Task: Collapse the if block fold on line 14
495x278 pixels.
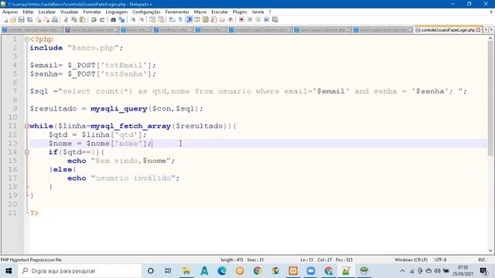Action: tap(27, 152)
